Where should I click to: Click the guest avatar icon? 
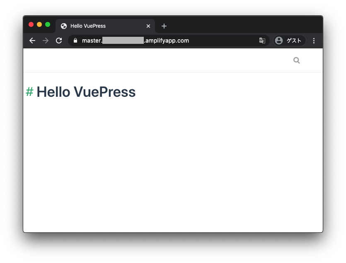(279, 41)
